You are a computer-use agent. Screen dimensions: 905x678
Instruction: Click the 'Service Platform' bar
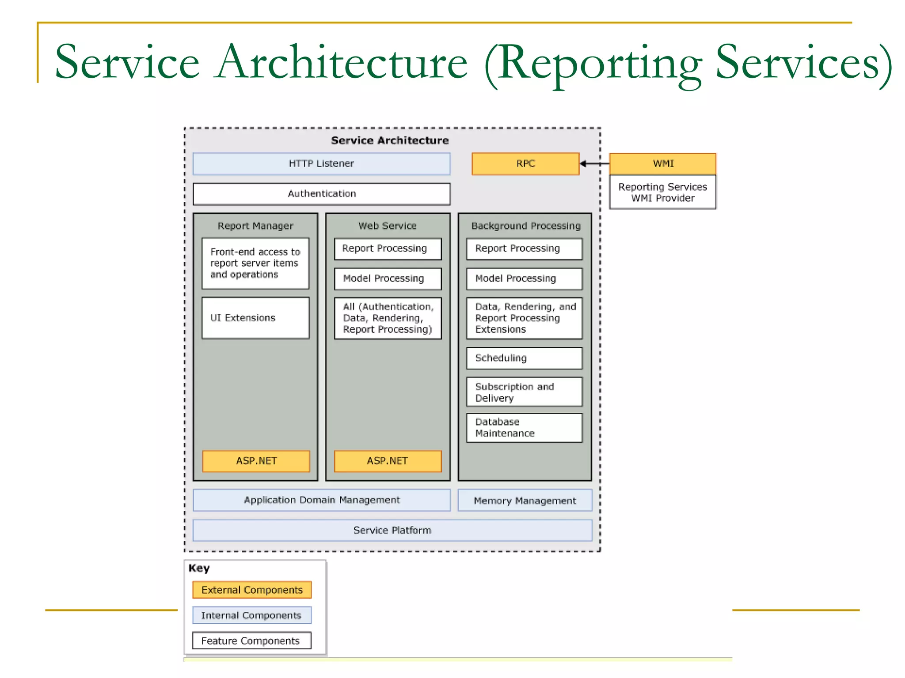[392, 530]
